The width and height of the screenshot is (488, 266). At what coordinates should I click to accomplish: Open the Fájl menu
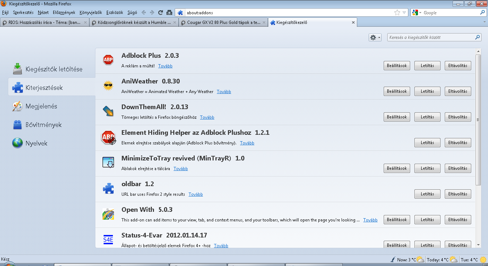point(5,12)
